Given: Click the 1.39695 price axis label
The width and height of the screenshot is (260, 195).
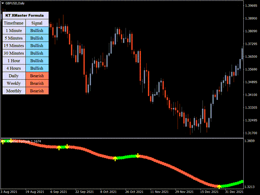Looking at the screenshot, I should (251, 6).
